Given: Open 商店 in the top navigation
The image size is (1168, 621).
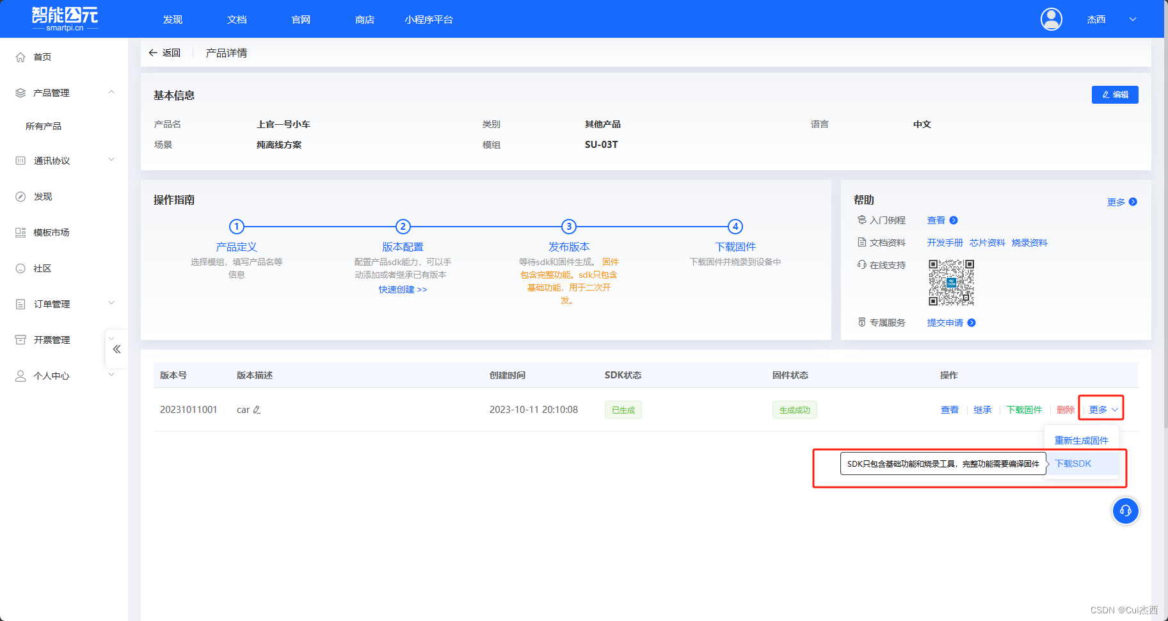Looking at the screenshot, I should click(x=365, y=20).
